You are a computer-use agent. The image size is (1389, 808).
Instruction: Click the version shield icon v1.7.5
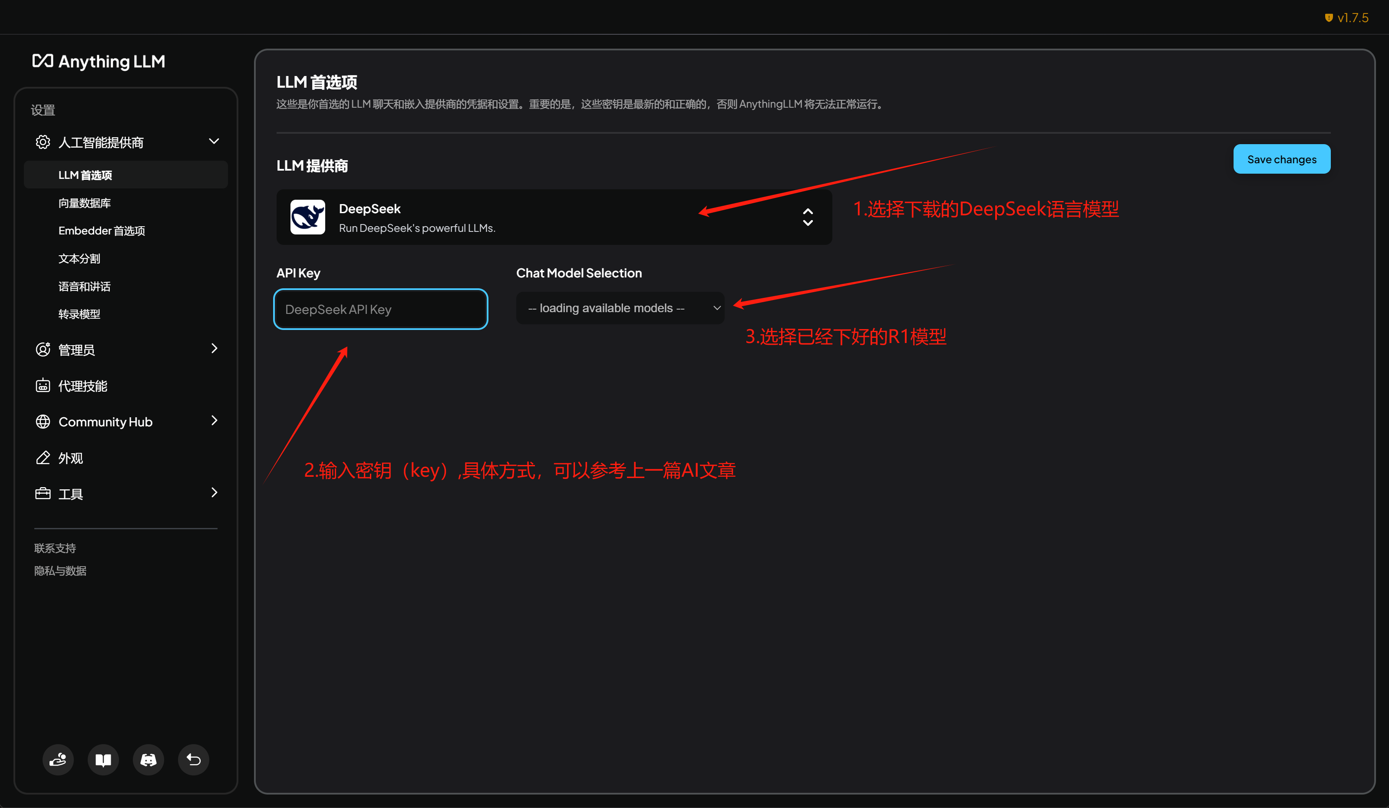[1329, 18]
